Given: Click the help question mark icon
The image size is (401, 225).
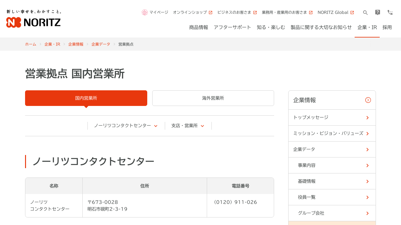Looking at the screenshot, I should (378, 12).
